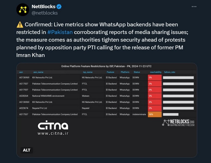The height and width of the screenshot is (163, 211).
Task: Click the failure rate bar for Wateen
Action: (178, 96)
